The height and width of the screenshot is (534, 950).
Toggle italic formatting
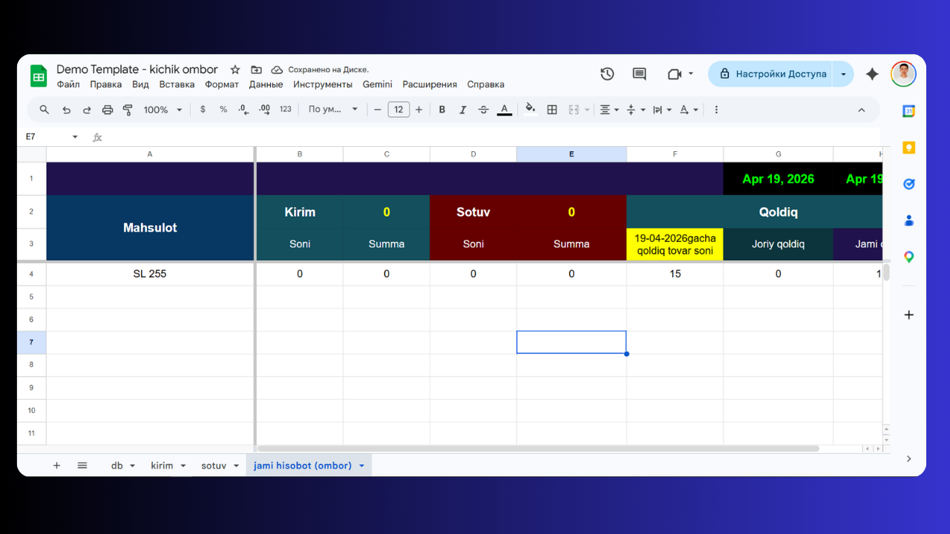coord(462,110)
